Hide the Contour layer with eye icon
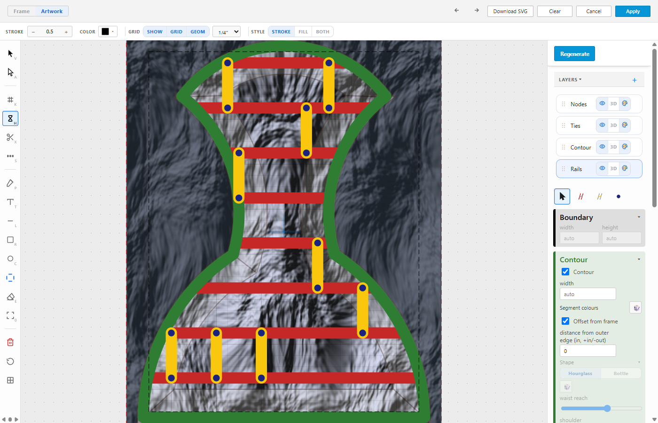The height and width of the screenshot is (423, 658). click(x=602, y=147)
